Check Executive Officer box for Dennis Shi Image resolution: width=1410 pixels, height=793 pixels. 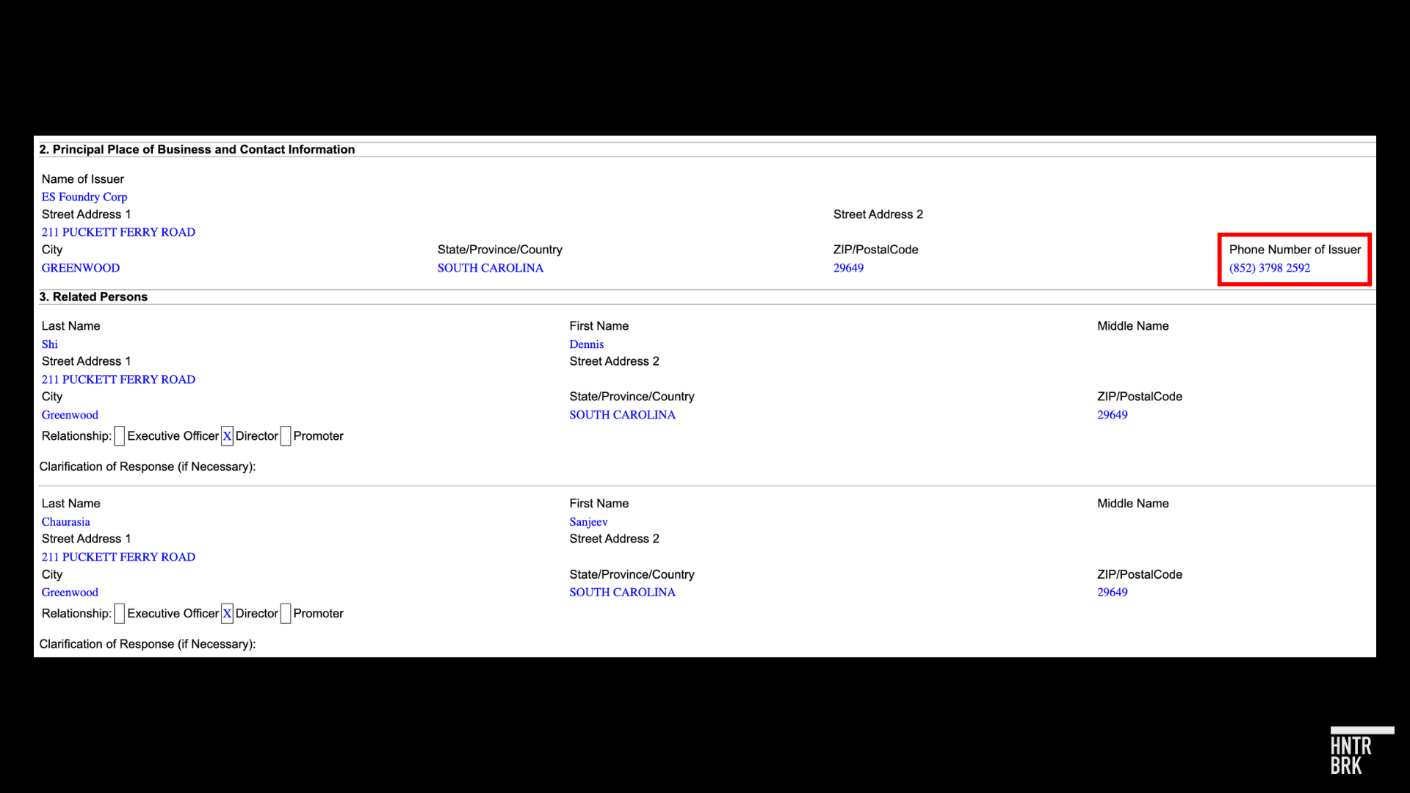pyautogui.click(x=120, y=436)
